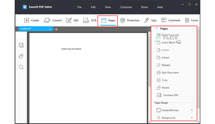The height and width of the screenshot is (124, 215).
Task: Open the File menu
Action: (79, 7)
